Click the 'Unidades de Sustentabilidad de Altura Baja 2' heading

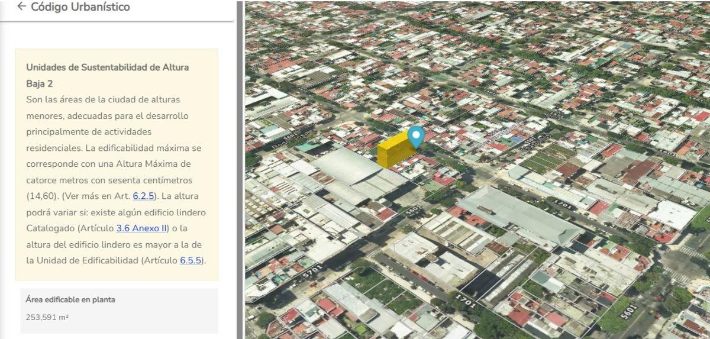pyautogui.click(x=108, y=75)
